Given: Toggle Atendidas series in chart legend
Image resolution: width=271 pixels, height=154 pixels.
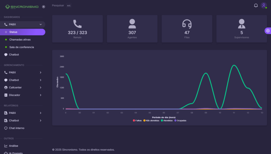Looking at the screenshot, I should (168, 121).
